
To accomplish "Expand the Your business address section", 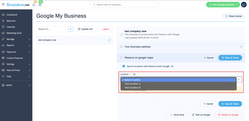I will pos(241,47).
